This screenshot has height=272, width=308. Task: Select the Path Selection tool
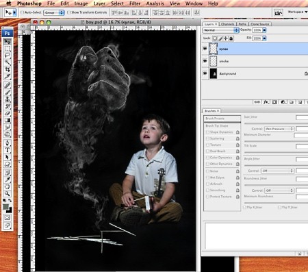pyautogui.click(x=8, y=157)
